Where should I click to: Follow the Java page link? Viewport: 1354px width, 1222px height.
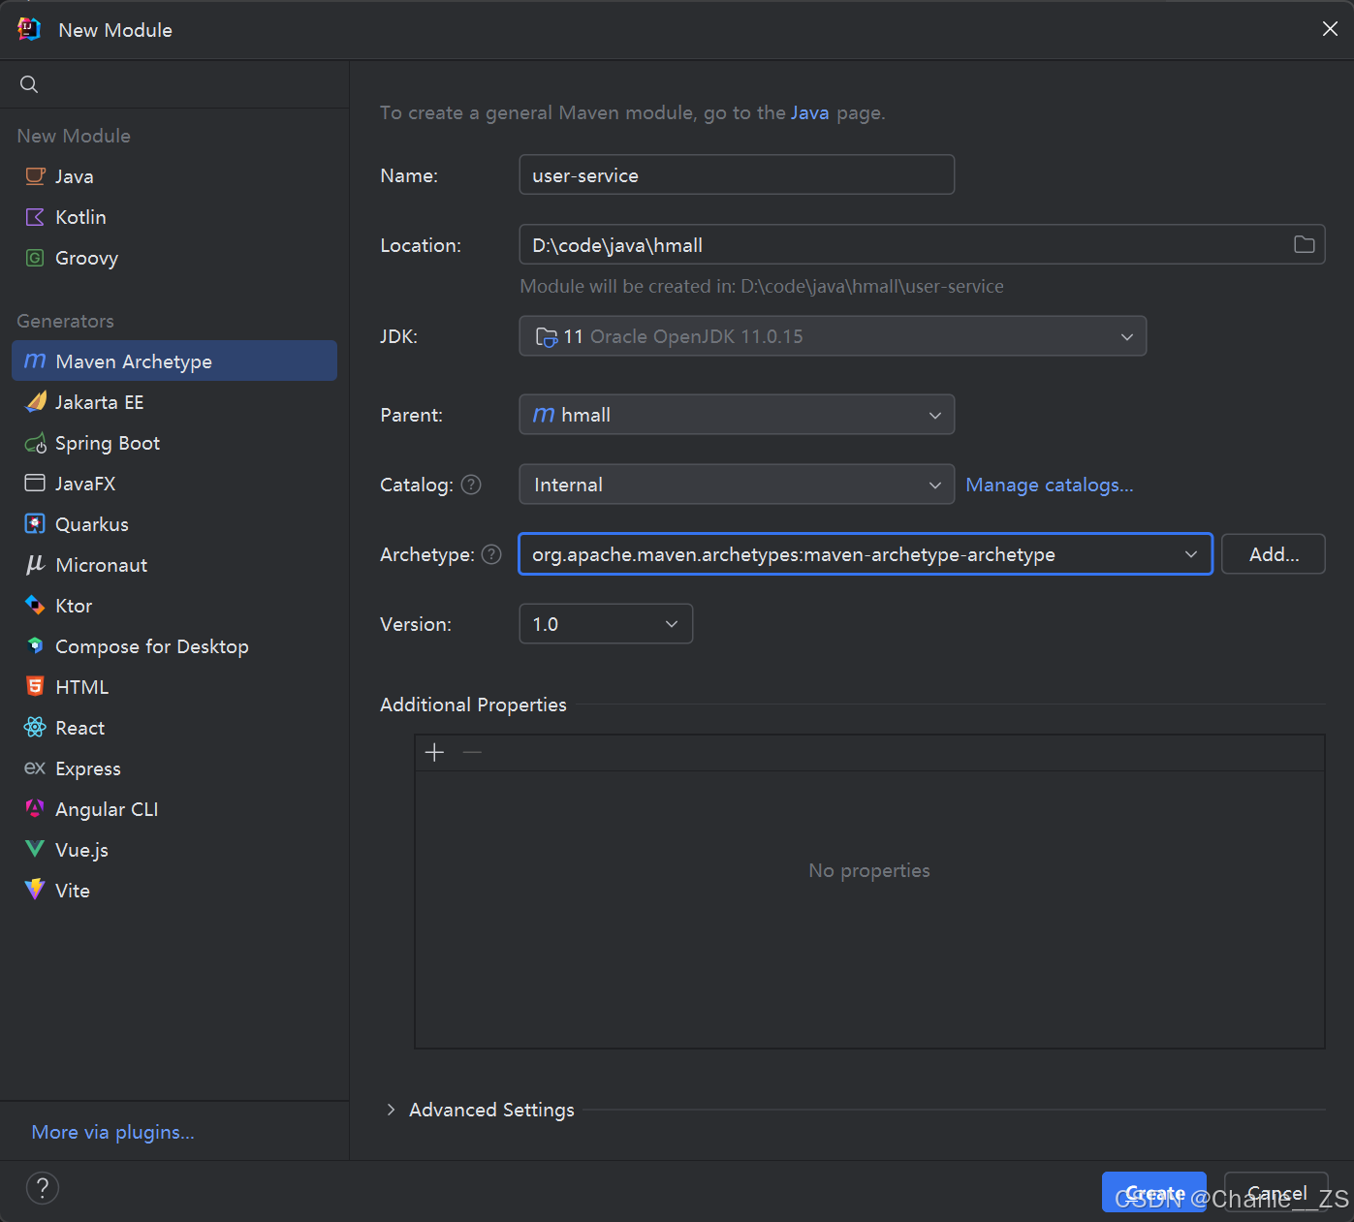[809, 112]
